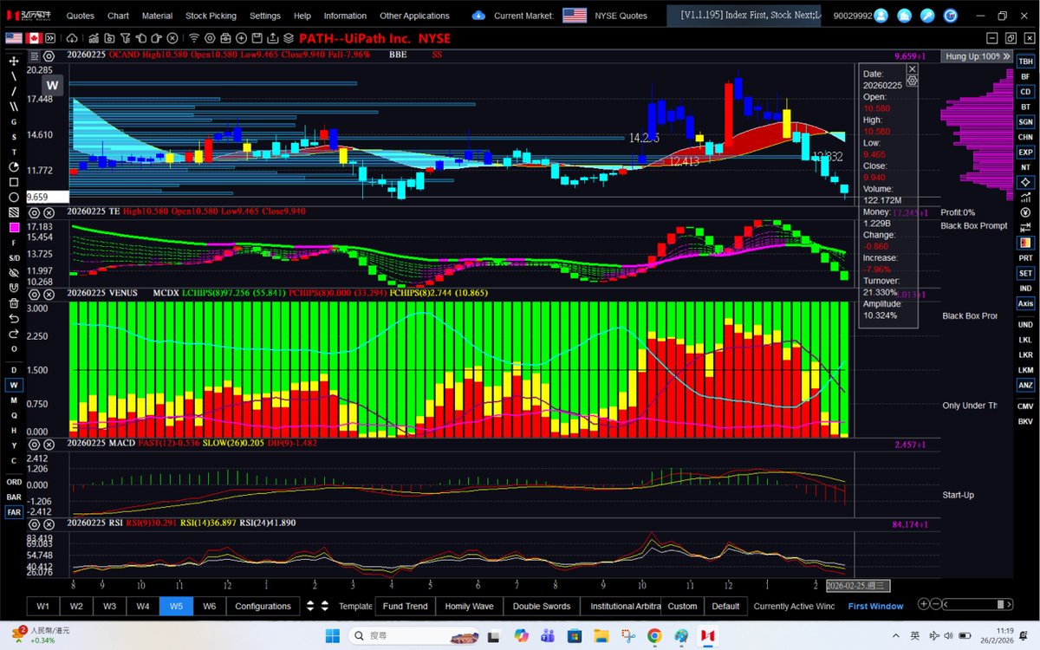Switch to the W6 window tab

tap(209, 606)
